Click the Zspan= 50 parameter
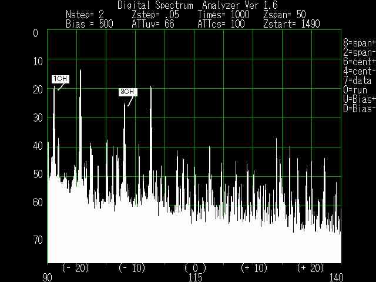Screen dimensions: 376x282 [x=284, y=15]
